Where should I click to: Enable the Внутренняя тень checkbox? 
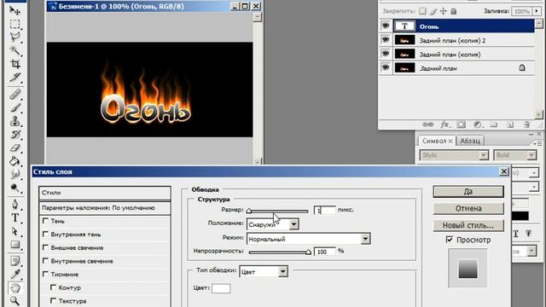point(45,234)
